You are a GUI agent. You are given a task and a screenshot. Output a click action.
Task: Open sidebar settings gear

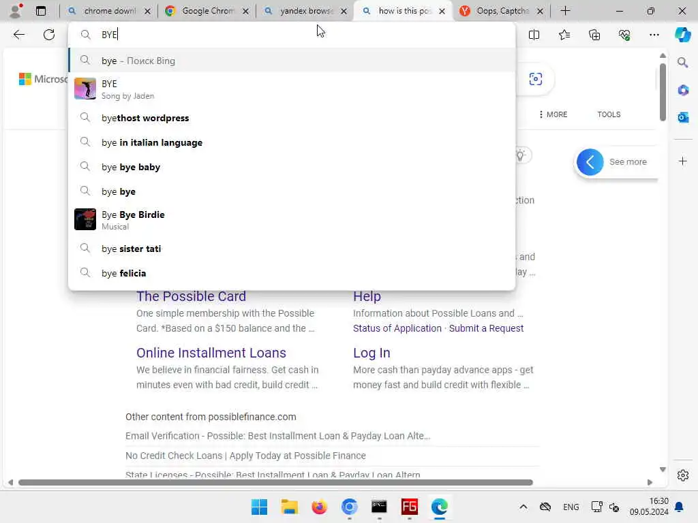(683, 475)
